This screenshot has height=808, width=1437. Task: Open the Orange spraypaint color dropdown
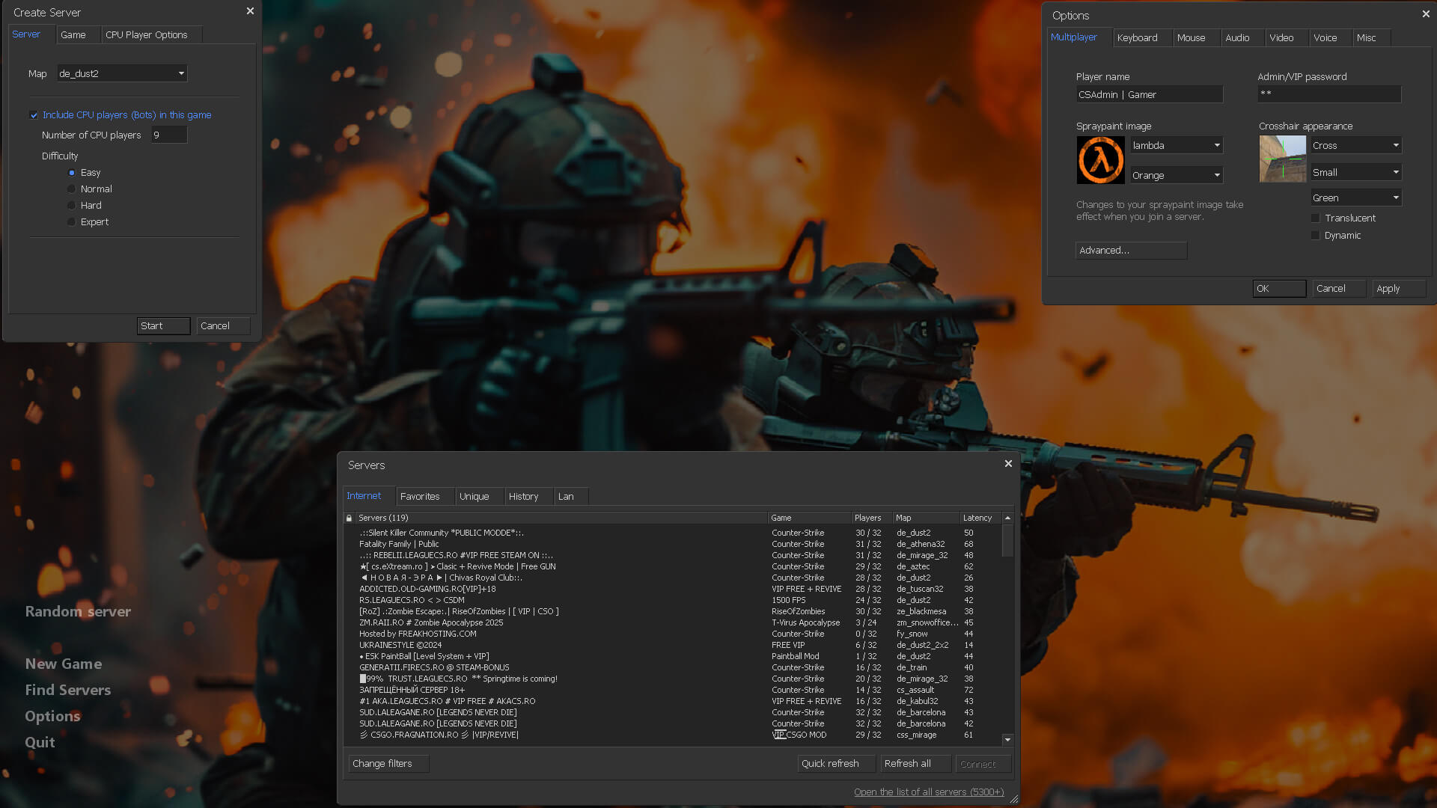(1176, 175)
